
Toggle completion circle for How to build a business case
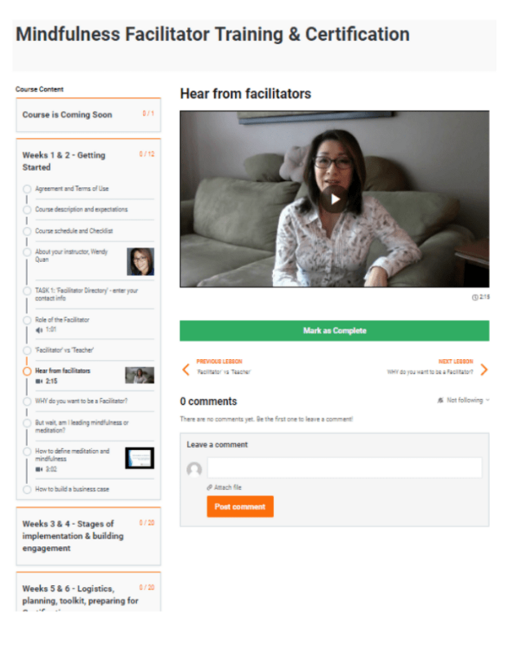(x=27, y=489)
